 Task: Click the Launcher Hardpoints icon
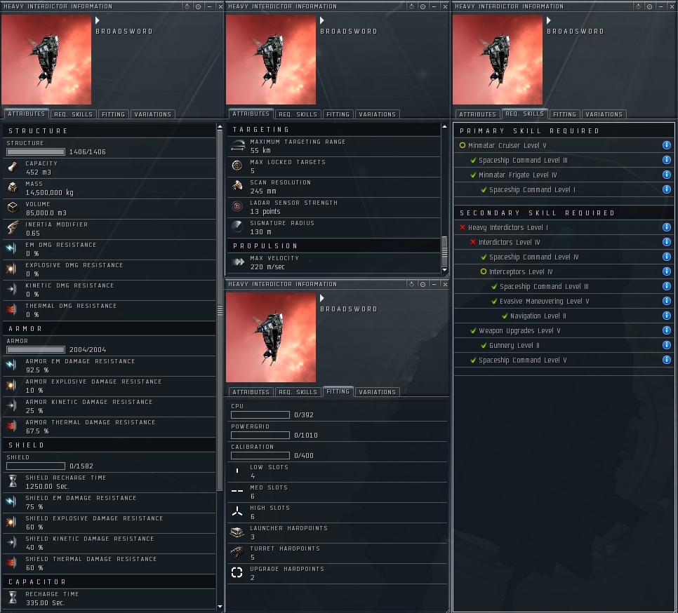coord(237,532)
